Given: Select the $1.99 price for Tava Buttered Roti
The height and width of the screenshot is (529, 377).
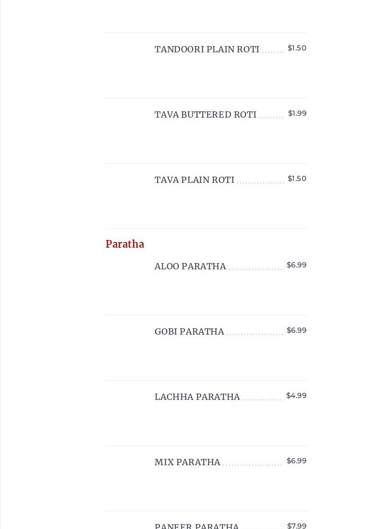Looking at the screenshot, I should (297, 113).
